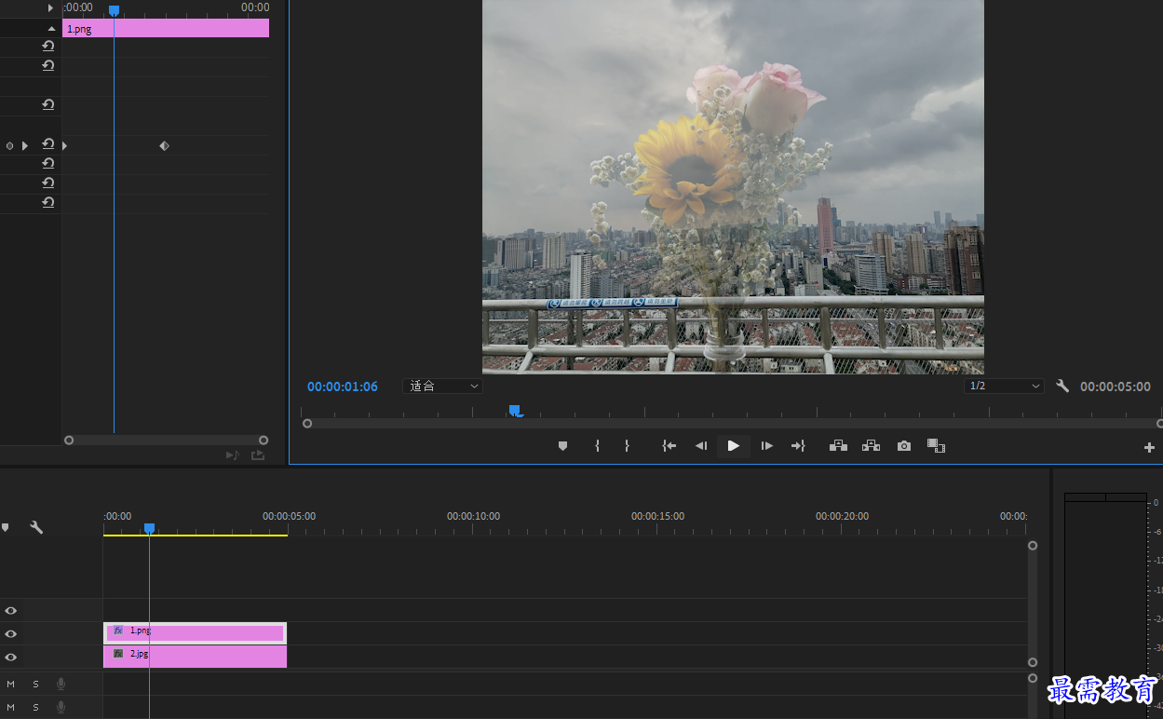Select the 2.jpg clip in the timeline
This screenshot has width=1163, height=719.
[195, 657]
